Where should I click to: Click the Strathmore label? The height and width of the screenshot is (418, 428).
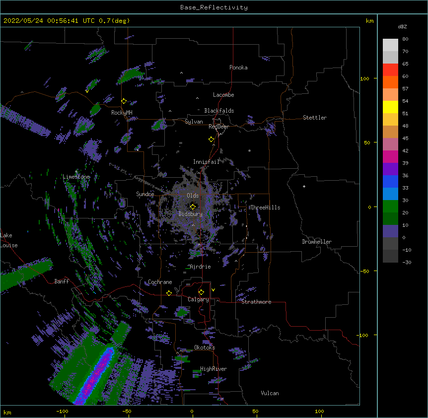tap(256, 302)
